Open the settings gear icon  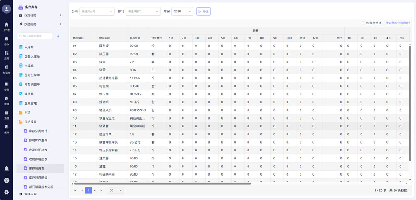(x=6, y=192)
